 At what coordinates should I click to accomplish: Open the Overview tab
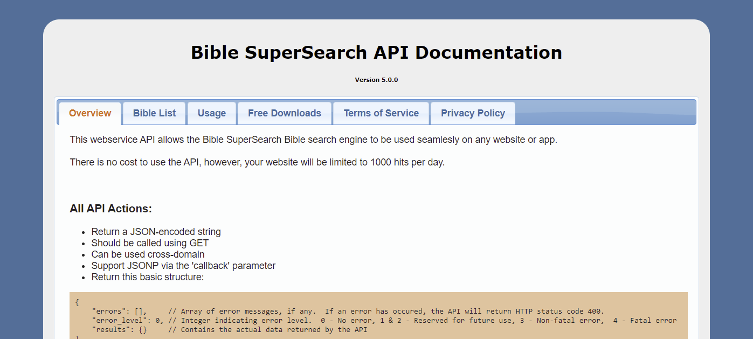[x=90, y=113]
